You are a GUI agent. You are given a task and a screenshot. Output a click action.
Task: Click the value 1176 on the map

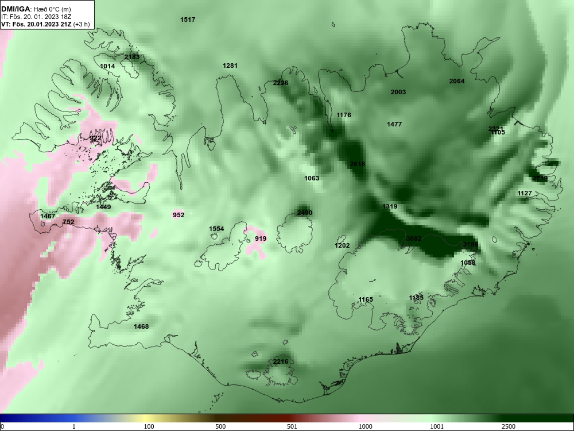click(x=344, y=115)
